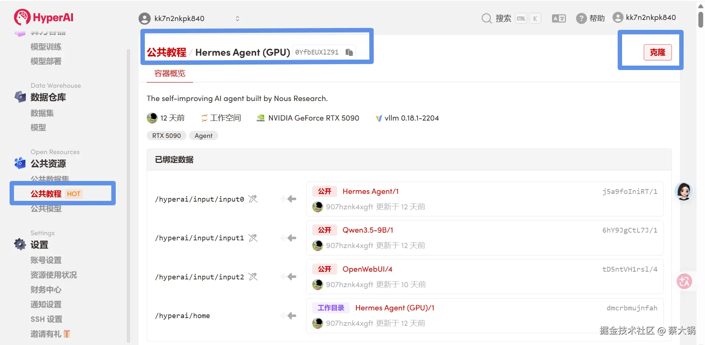Viewport: 705px width, 345px height.
Task: Select the RTX 5090 tag
Action: [167, 136]
